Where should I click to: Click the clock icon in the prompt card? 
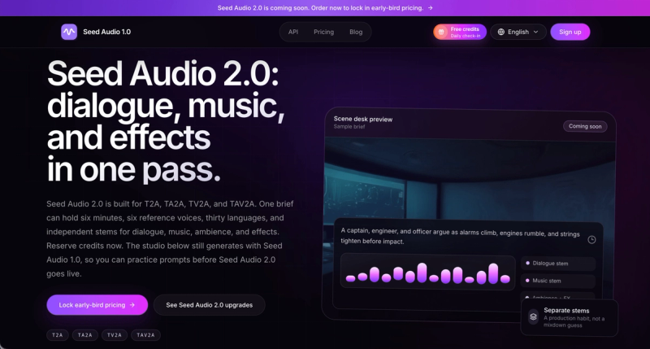point(591,239)
